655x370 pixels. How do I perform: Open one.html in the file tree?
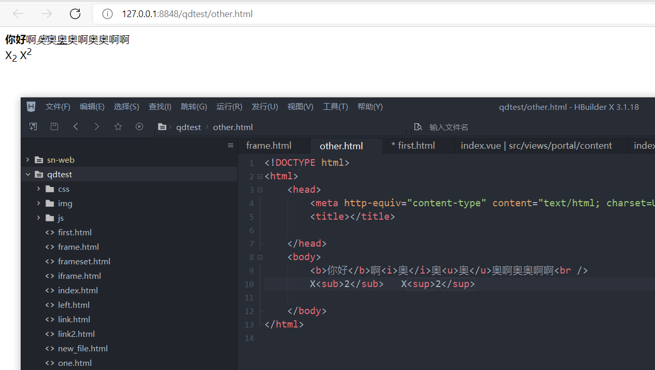75,363
